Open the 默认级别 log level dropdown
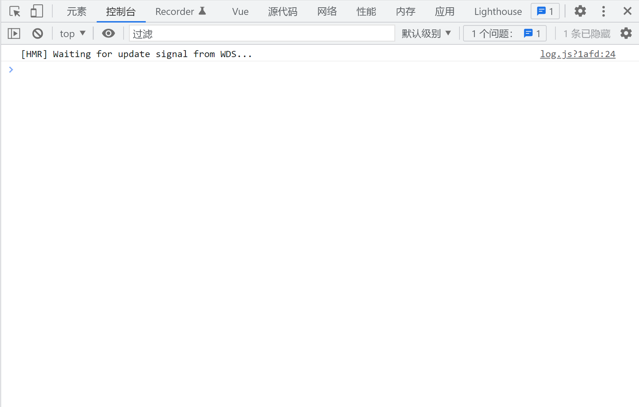Image resolution: width=639 pixels, height=407 pixels. pyautogui.click(x=426, y=33)
